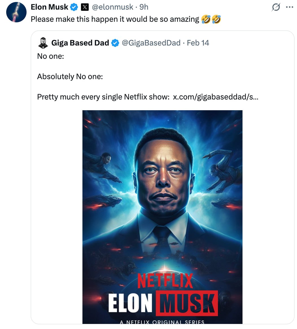297x329 pixels.
Task: Click Giga Based Dad's profile avatar
Action: click(x=43, y=43)
